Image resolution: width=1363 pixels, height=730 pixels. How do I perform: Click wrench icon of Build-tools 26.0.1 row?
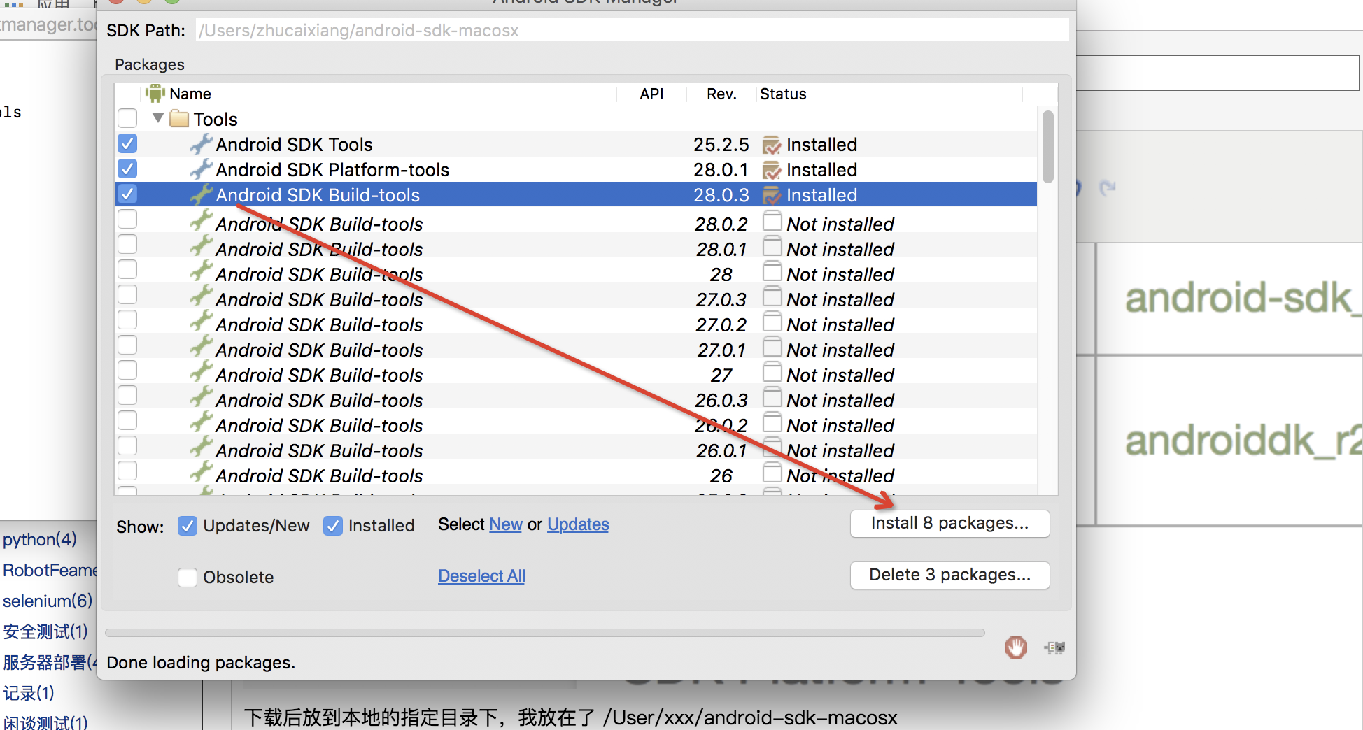pyautogui.click(x=201, y=448)
